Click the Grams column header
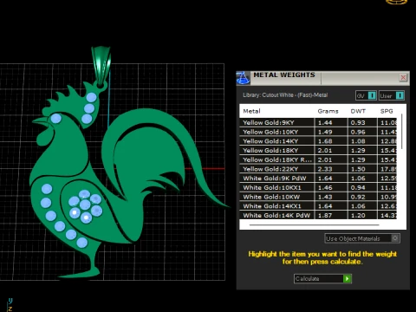Image resolution: width=416 pixels, height=312 pixels. [x=328, y=111]
